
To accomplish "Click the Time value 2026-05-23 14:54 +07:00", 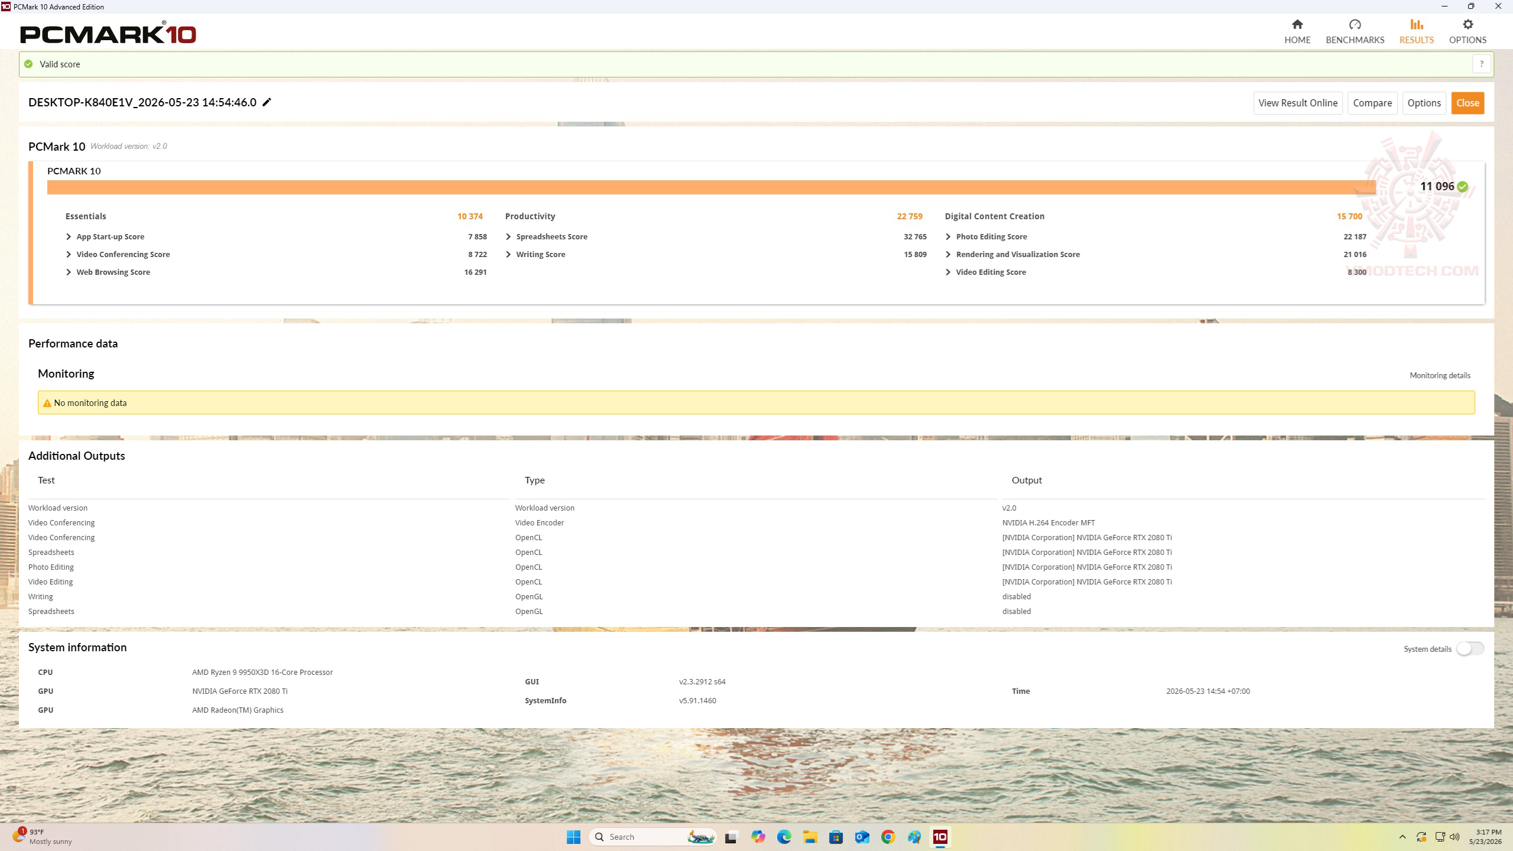I will click(1208, 691).
